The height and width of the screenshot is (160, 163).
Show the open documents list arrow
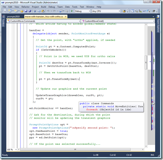click(153, 17)
